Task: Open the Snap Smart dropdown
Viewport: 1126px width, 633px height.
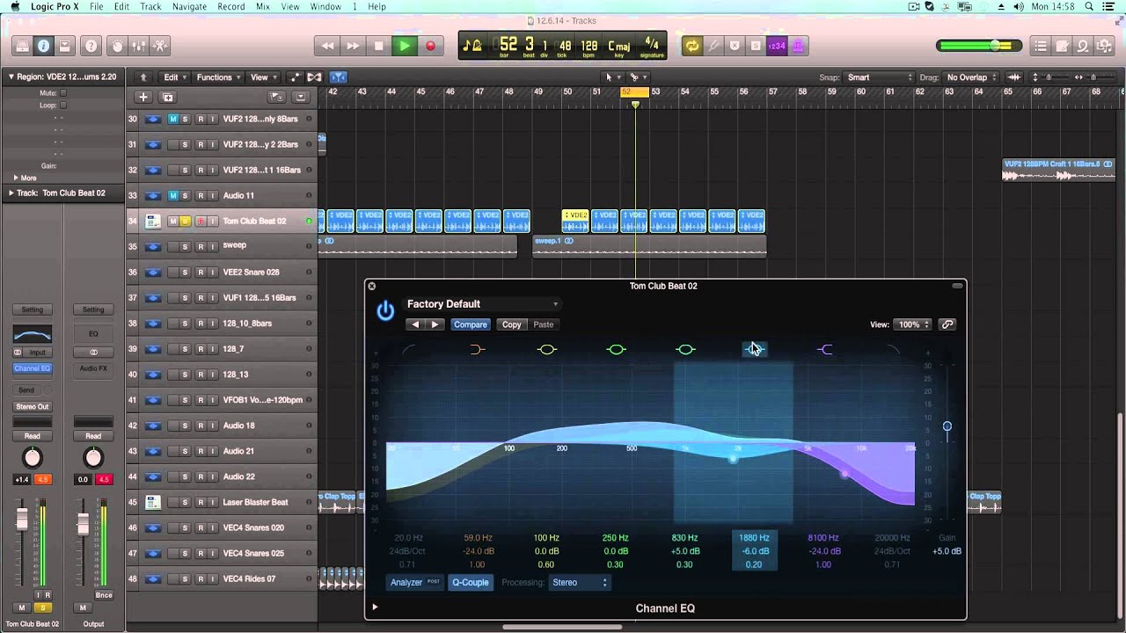Action: 880,77
